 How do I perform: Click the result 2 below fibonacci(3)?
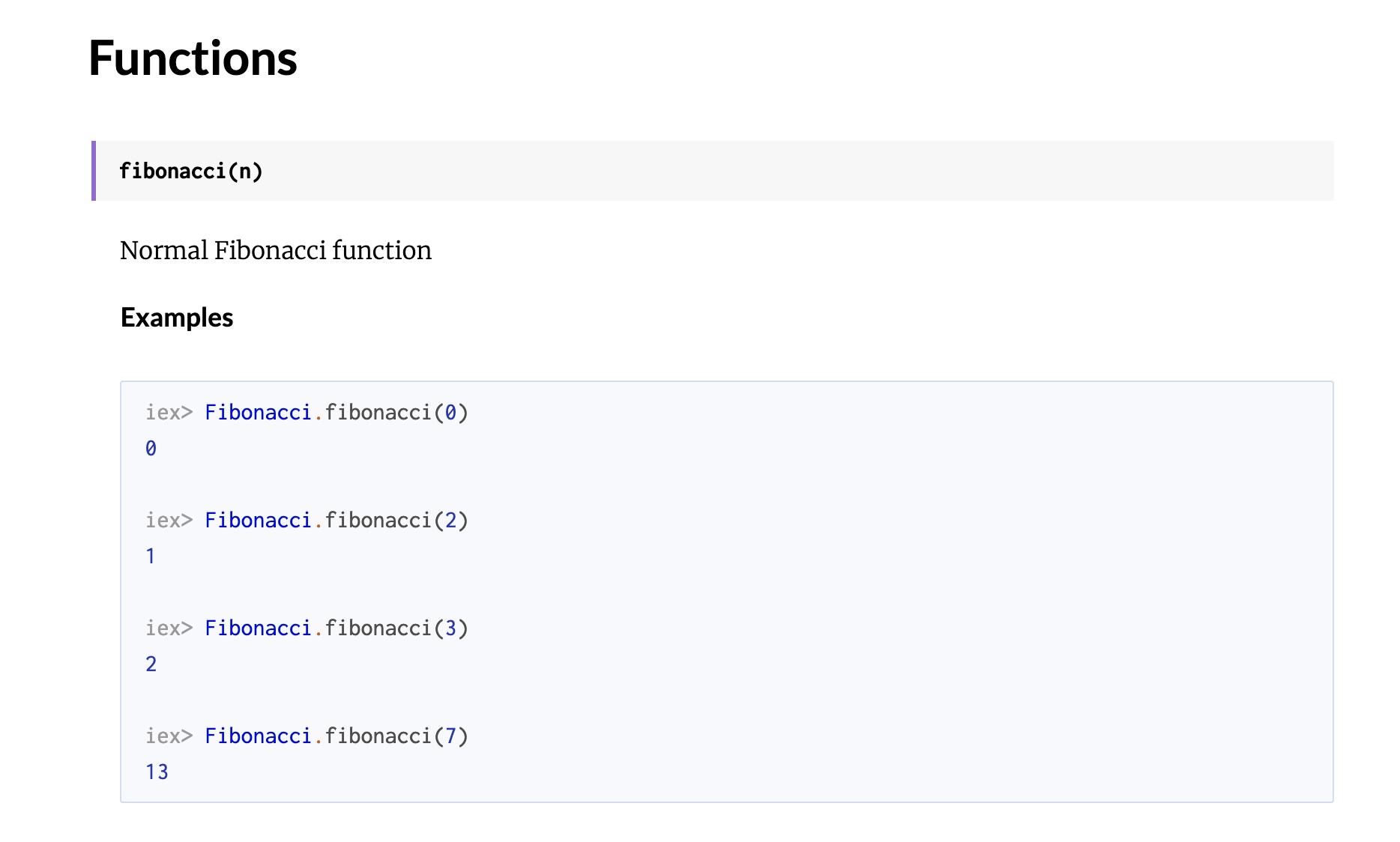151,664
